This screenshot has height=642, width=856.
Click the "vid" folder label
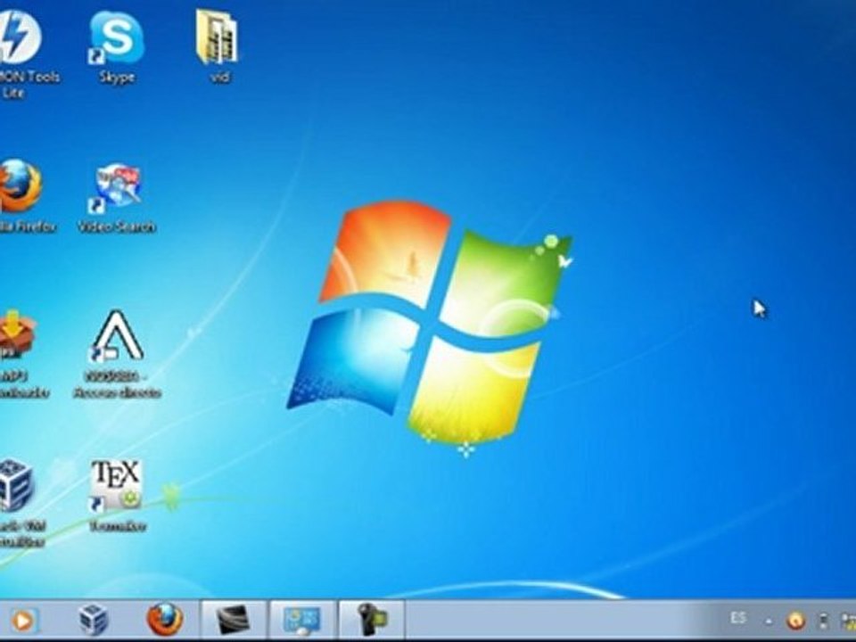(x=219, y=77)
